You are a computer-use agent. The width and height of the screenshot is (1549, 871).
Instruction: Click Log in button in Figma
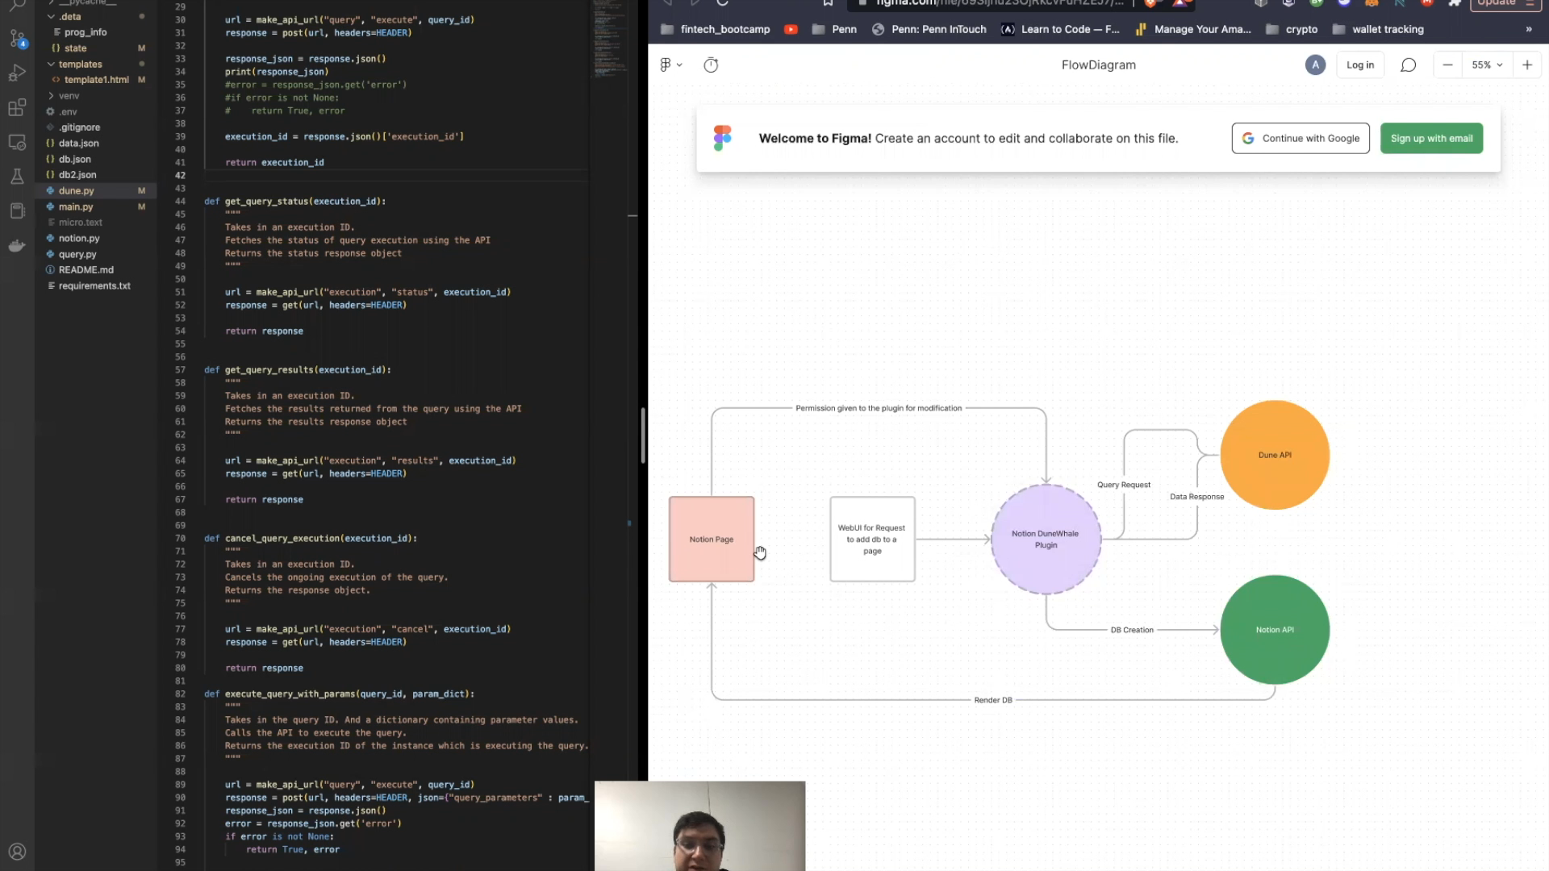[x=1359, y=65]
